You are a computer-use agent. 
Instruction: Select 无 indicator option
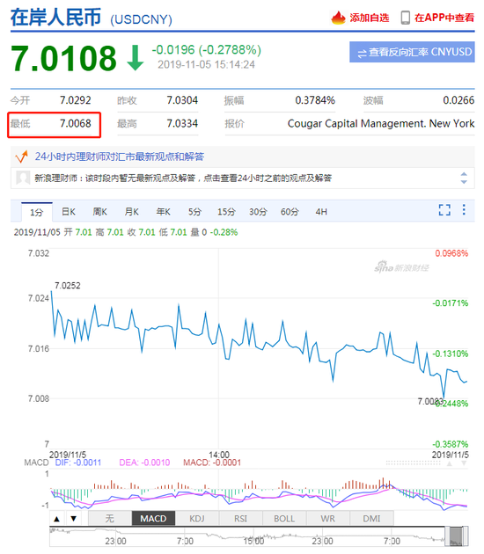point(110,518)
